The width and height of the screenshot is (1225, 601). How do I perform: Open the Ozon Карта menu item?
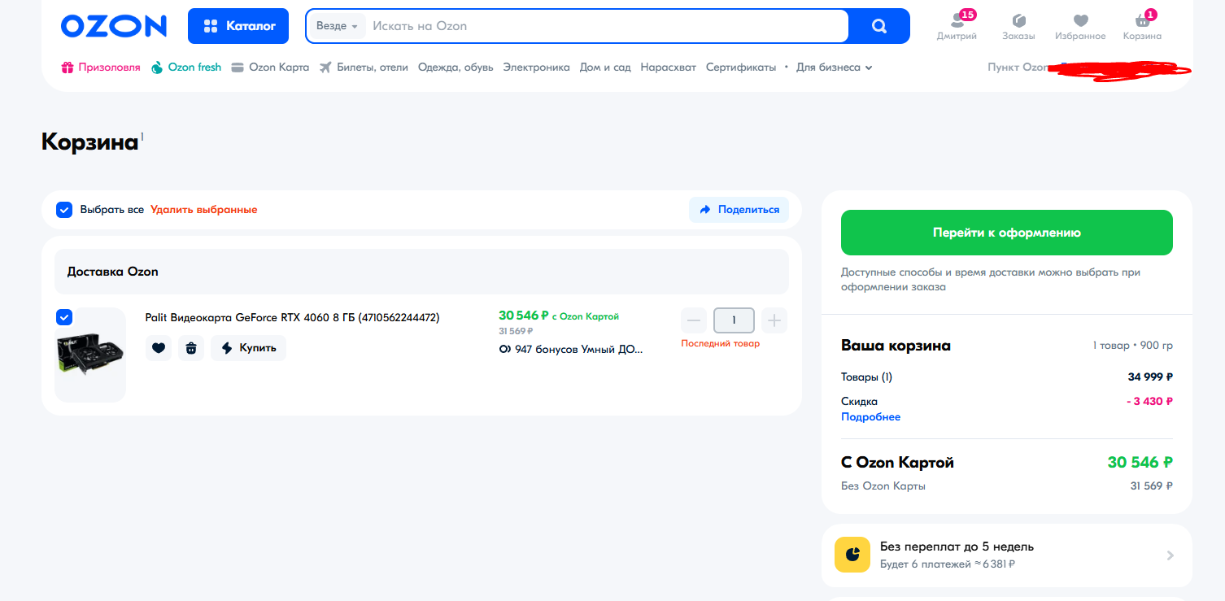coord(270,68)
